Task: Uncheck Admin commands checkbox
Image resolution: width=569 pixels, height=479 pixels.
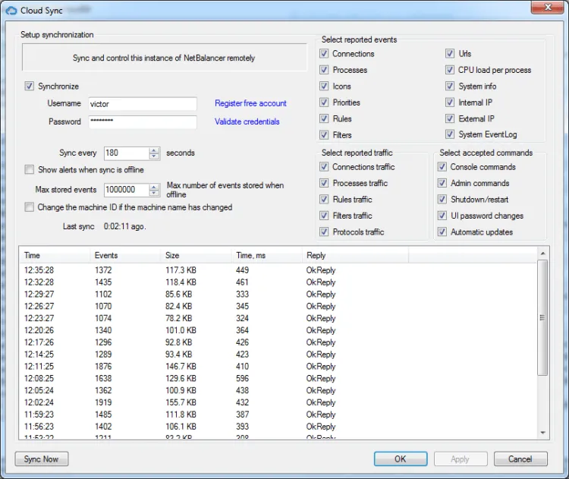Action: click(x=442, y=183)
